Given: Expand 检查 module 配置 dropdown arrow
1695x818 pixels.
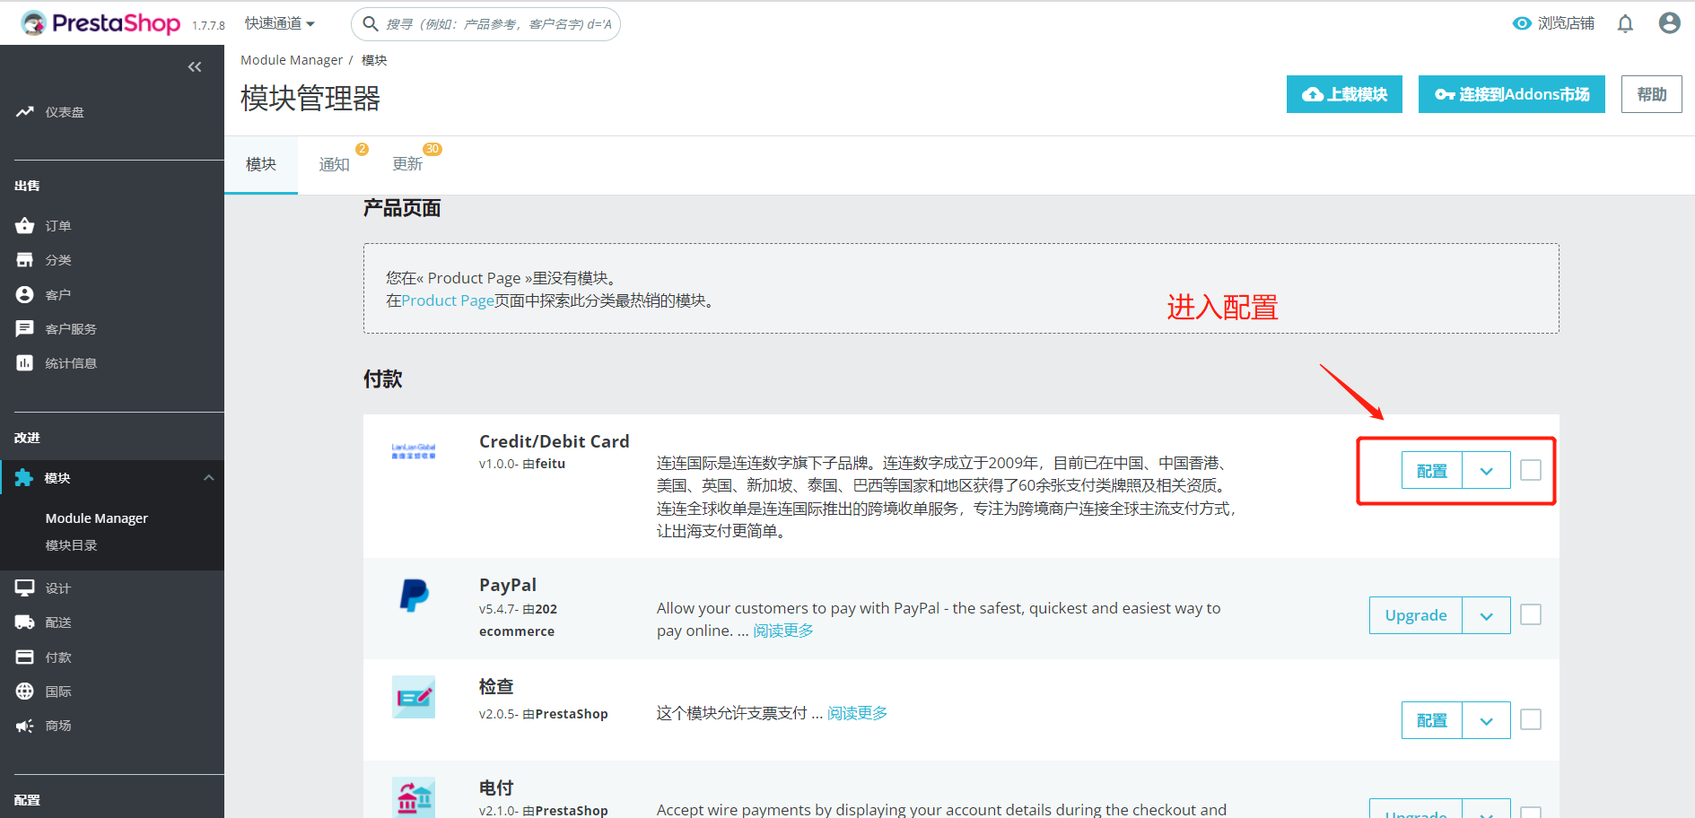Looking at the screenshot, I should pyautogui.click(x=1486, y=720).
